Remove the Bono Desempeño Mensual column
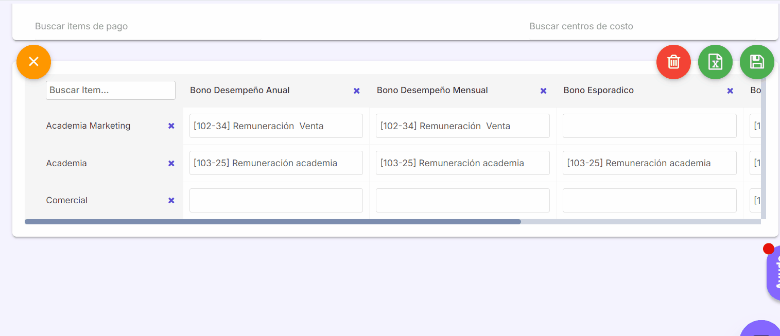 click(x=543, y=91)
